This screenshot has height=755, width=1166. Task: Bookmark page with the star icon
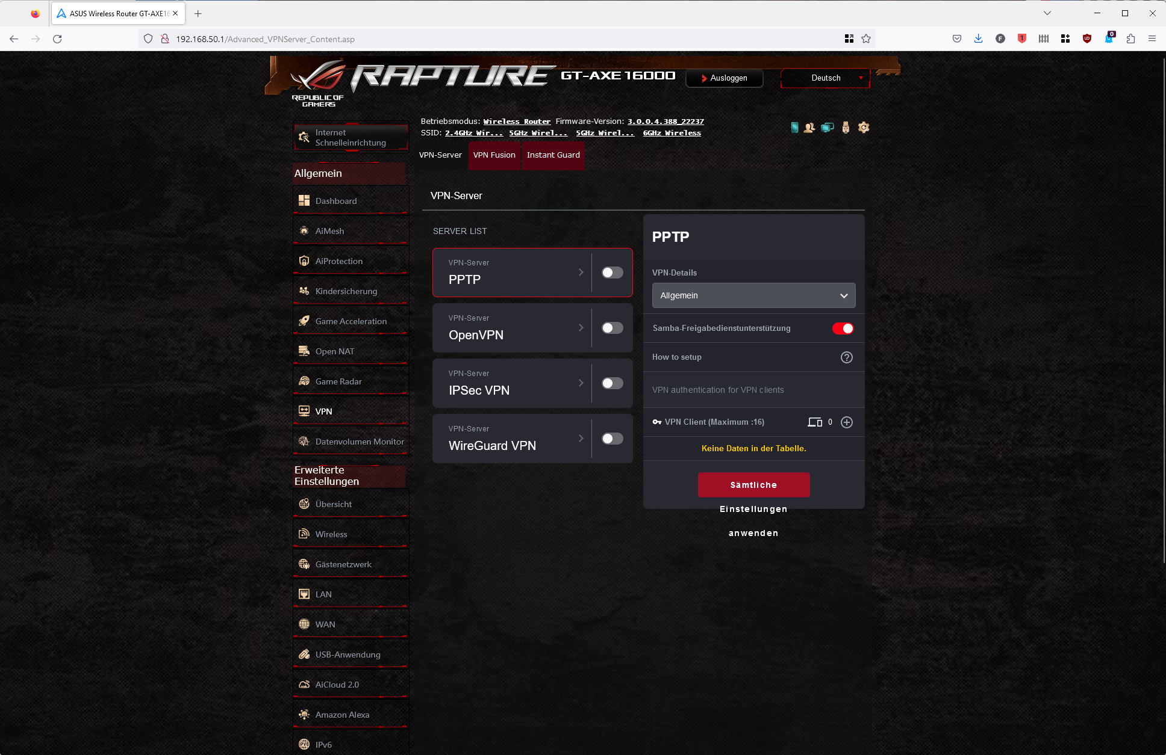866,39
